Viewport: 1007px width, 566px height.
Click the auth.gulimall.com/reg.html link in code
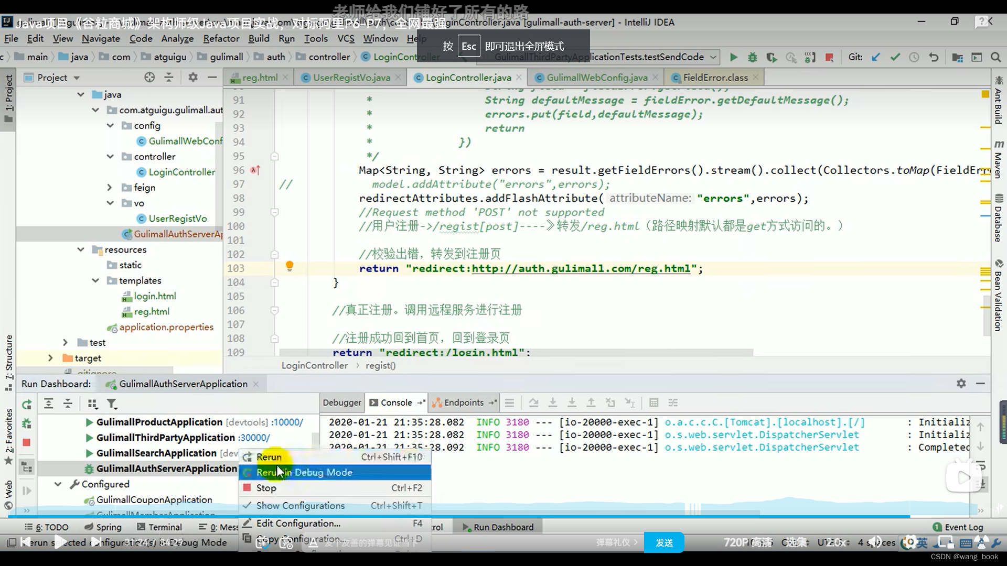click(581, 268)
